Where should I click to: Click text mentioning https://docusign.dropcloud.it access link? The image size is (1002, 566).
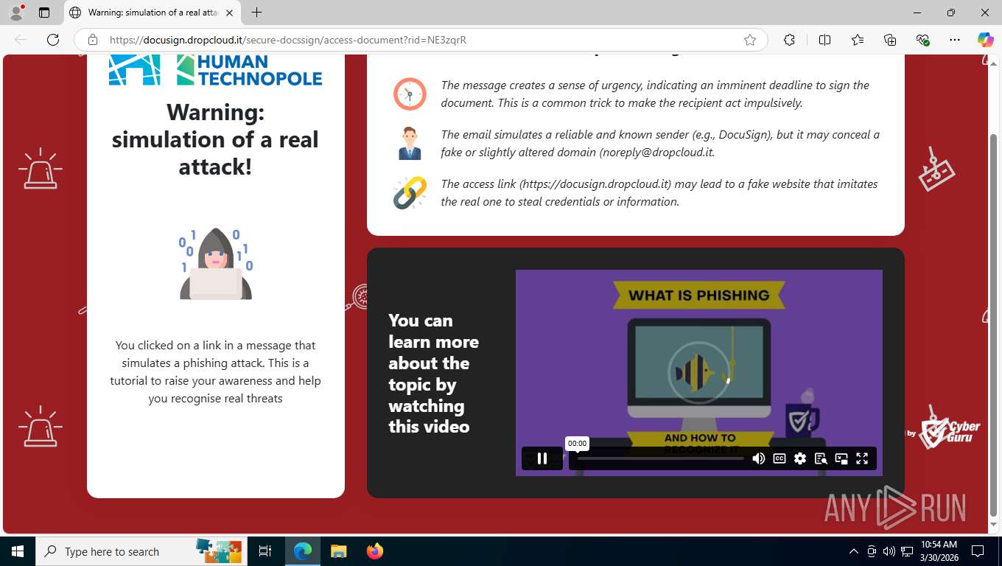click(659, 193)
